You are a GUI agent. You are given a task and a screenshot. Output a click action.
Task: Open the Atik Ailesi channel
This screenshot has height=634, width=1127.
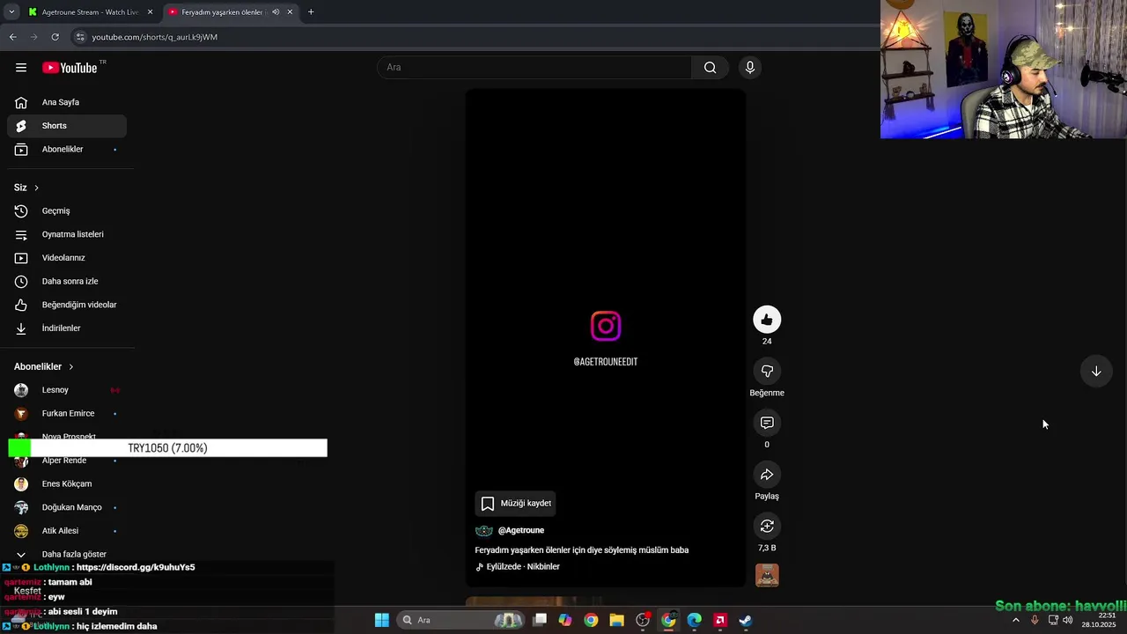coord(67,531)
